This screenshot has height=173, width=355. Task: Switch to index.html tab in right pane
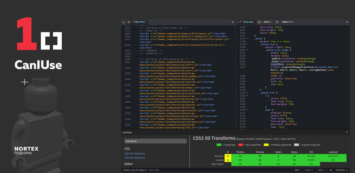288,22
